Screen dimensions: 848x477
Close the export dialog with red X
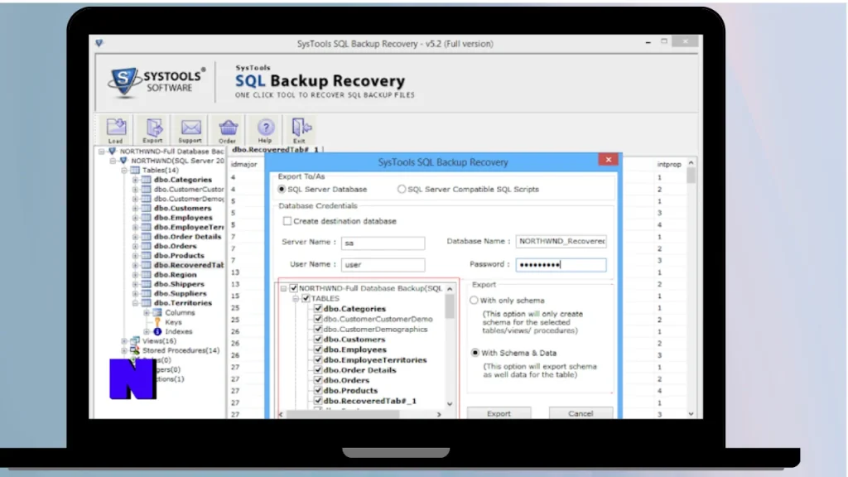[609, 160]
